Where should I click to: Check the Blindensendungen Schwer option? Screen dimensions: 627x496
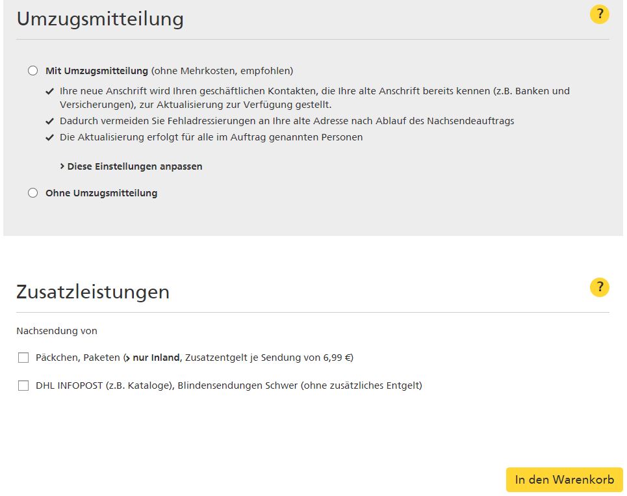pos(23,385)
